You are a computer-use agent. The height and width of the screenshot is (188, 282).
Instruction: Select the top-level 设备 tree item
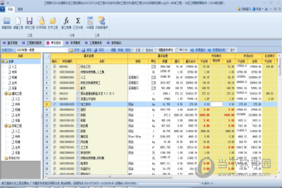pos(14,88)
